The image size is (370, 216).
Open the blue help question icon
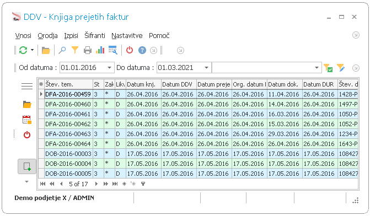click(x=142, y=50)
